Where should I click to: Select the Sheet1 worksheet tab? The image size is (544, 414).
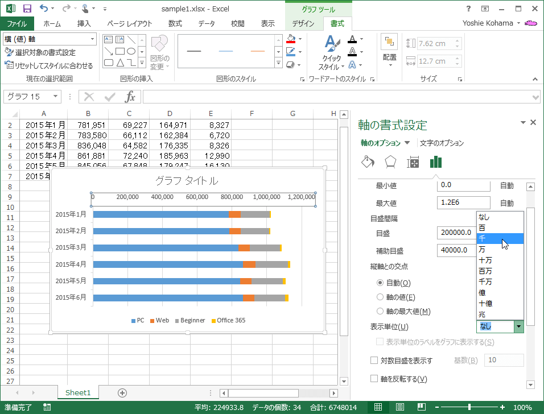tap(78, 392)
